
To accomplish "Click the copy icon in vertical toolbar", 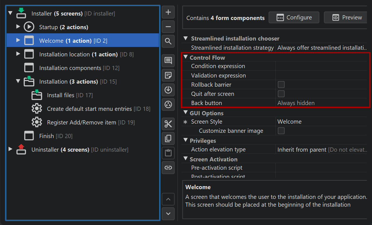I will pyautogui.click(x=168, y=138).
